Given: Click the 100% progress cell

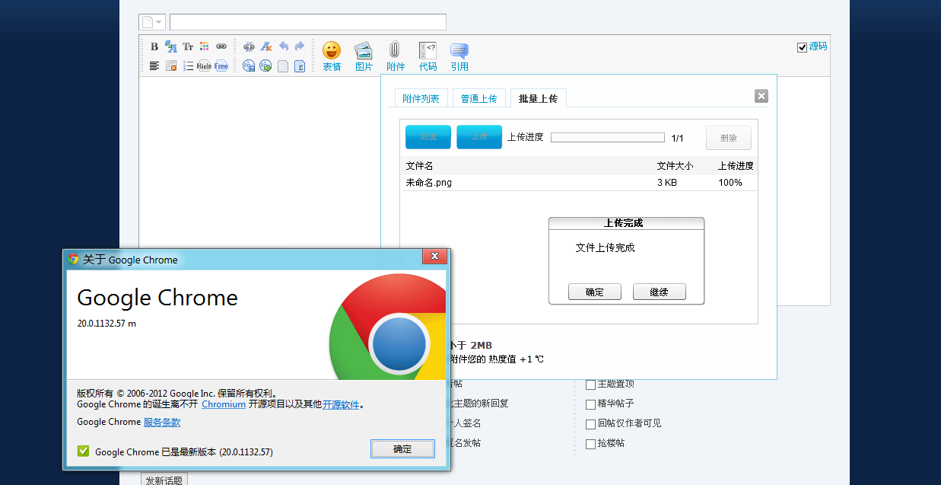Looking at the screenshot, I should tap(730, 183).
